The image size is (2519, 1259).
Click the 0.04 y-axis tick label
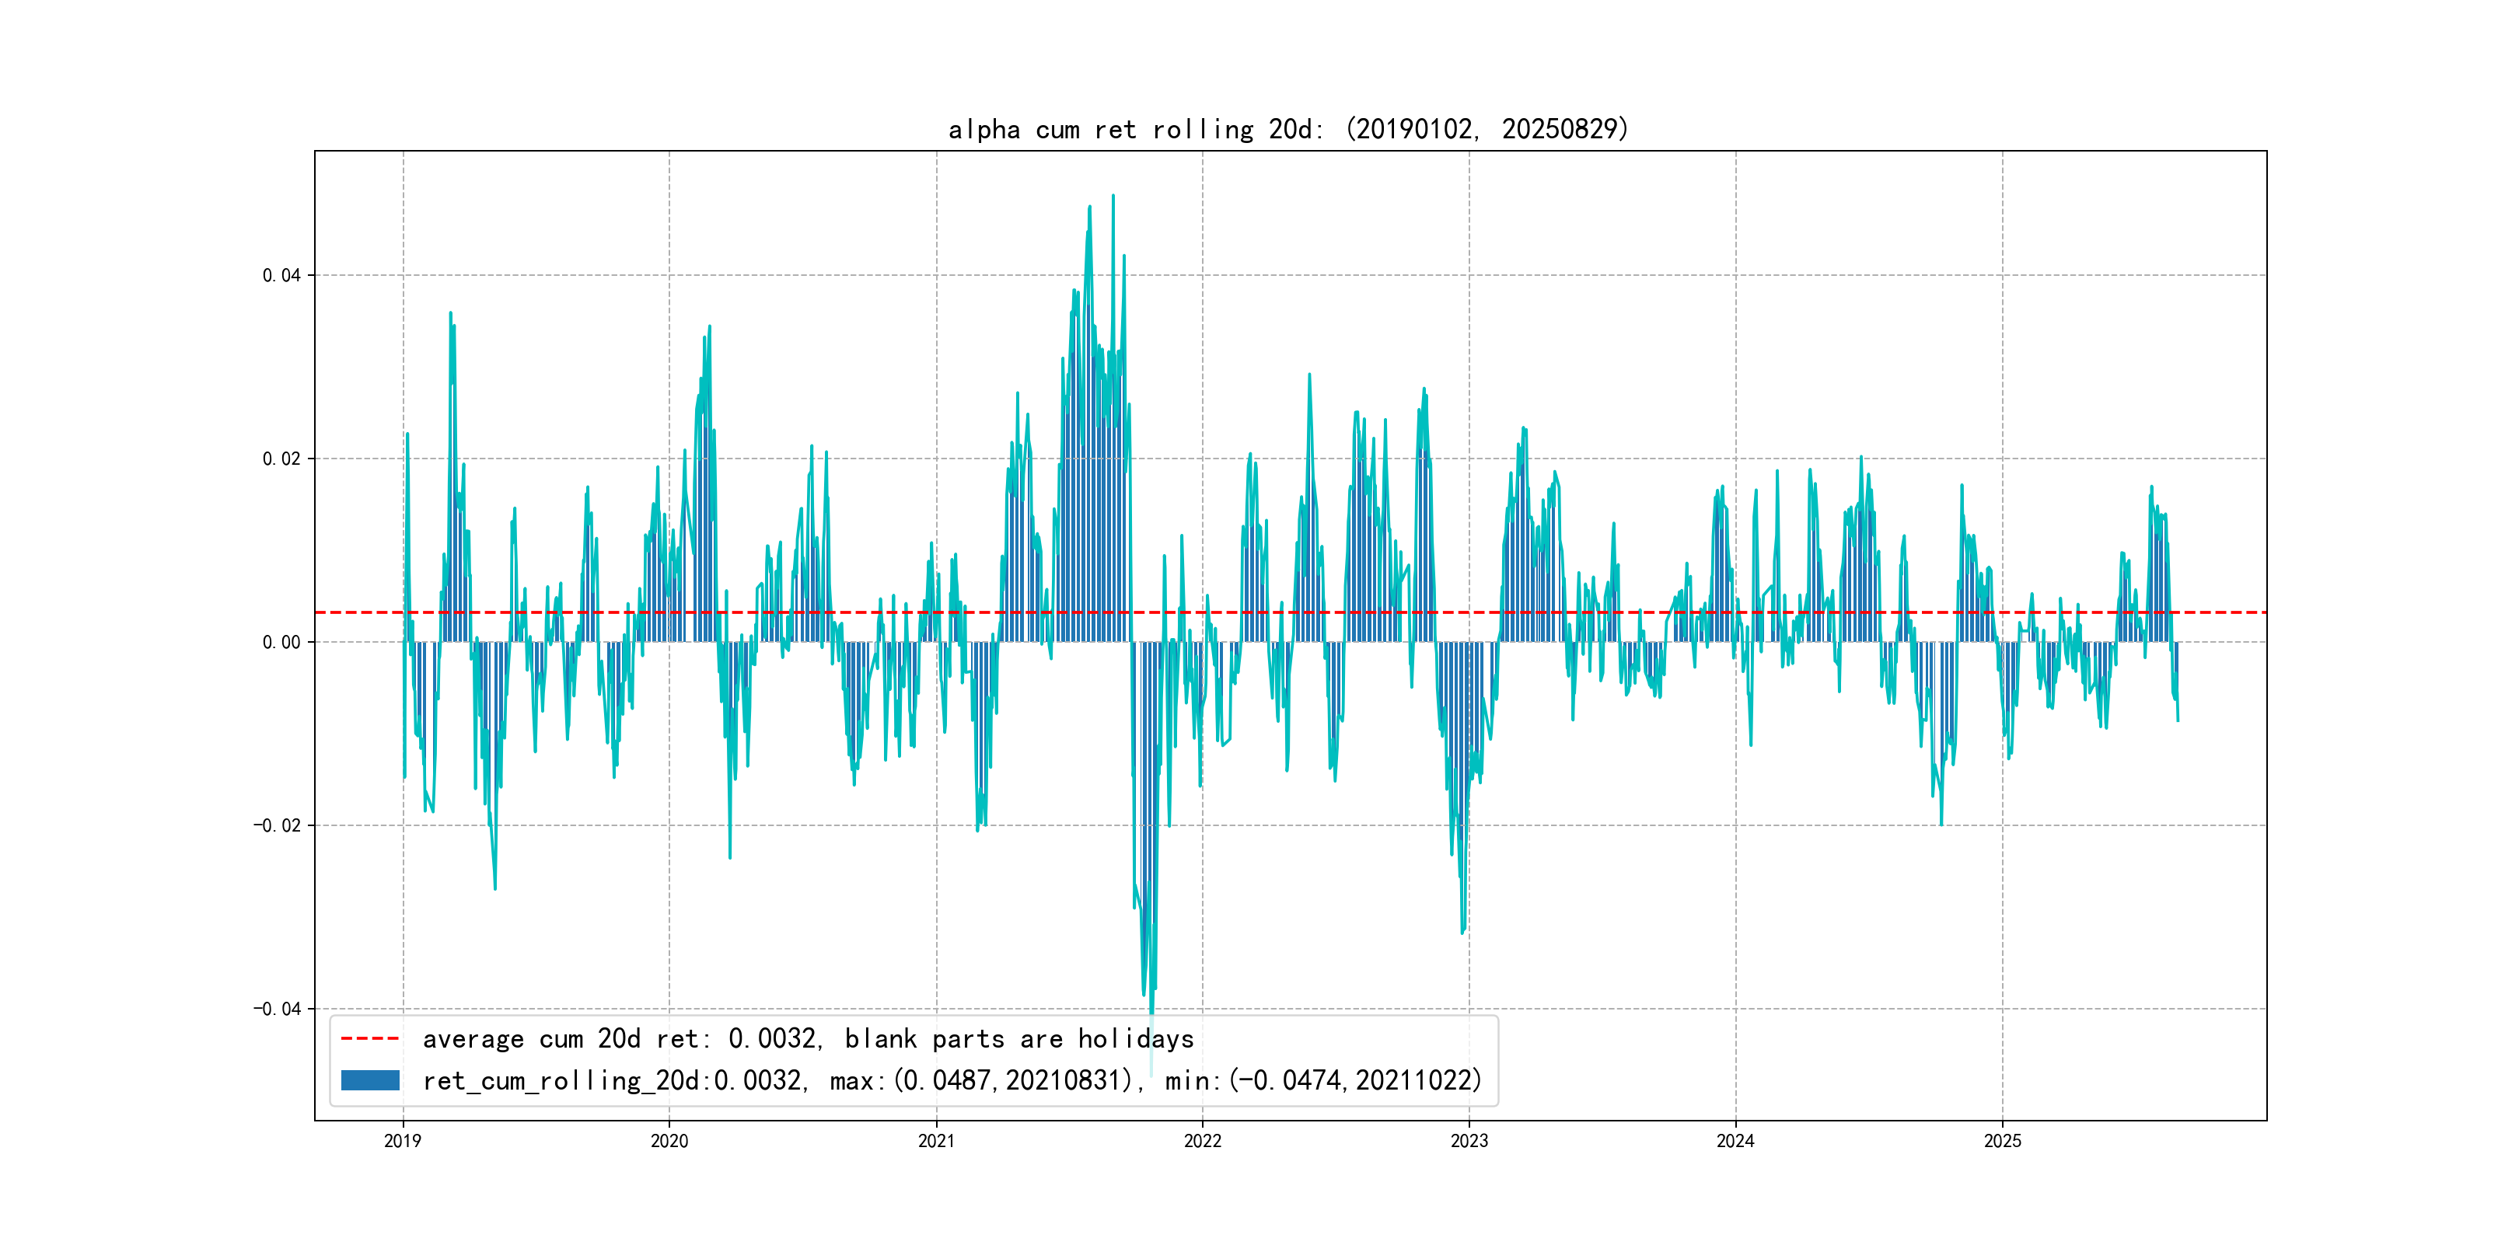point(281,276)
